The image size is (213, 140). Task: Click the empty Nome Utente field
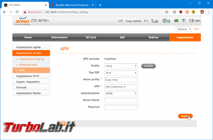tap(121, 100)
